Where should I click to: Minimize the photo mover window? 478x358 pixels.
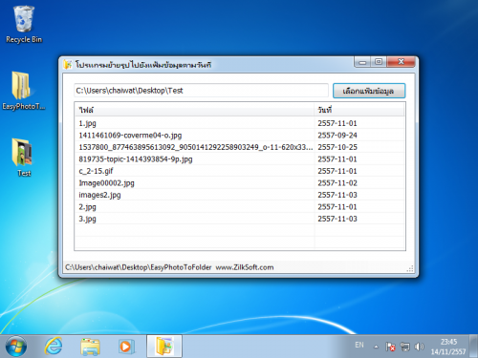pos(362,62)
